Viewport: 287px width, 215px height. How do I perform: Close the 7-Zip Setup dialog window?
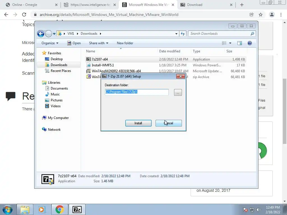(x=180, y=76)
